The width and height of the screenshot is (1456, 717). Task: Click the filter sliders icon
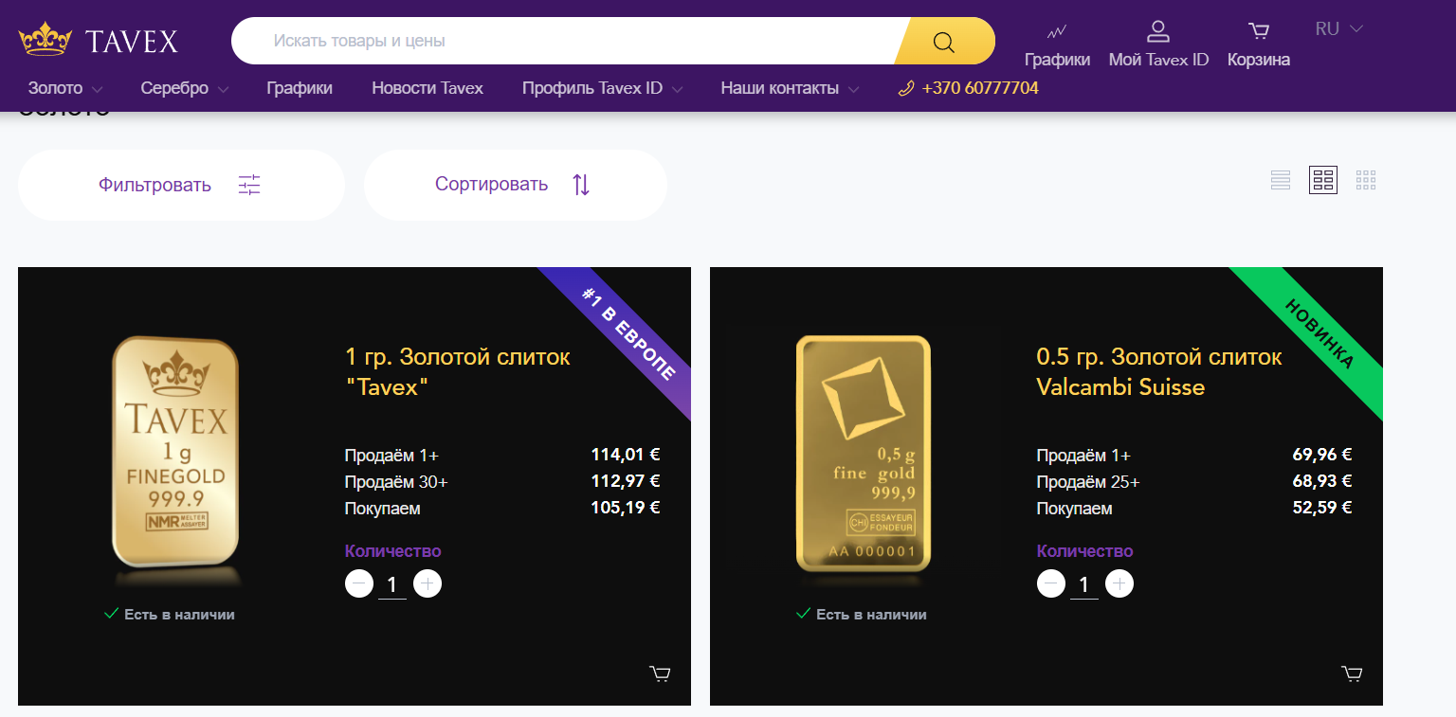pyautogui.click(x=249, y=185)
